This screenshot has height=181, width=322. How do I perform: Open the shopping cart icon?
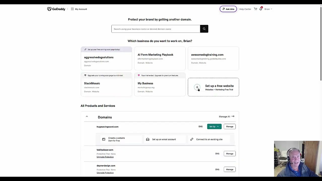255,9
